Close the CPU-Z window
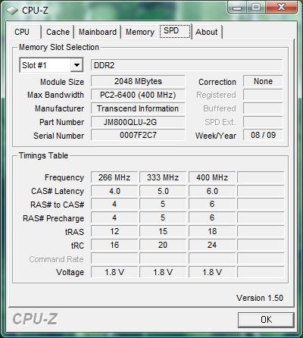The image size is (303, 338). 282,7
